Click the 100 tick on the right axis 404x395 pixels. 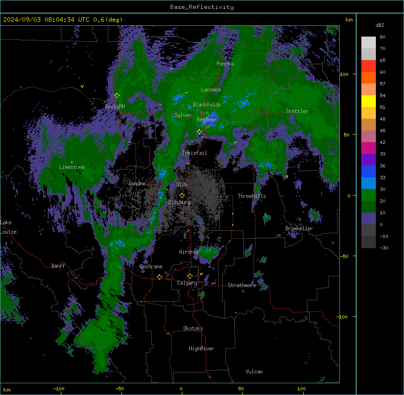tap(344, 74)
